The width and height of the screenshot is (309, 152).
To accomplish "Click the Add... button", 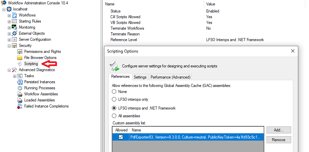I will (x=278, y=130).
